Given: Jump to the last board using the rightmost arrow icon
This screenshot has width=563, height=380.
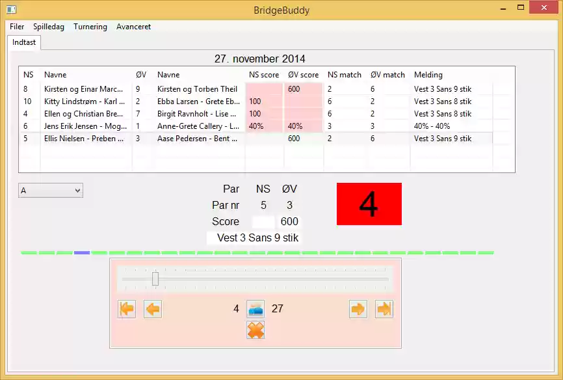Looking at the screenshot, I should pyautogui.click(x=384, y=309).
